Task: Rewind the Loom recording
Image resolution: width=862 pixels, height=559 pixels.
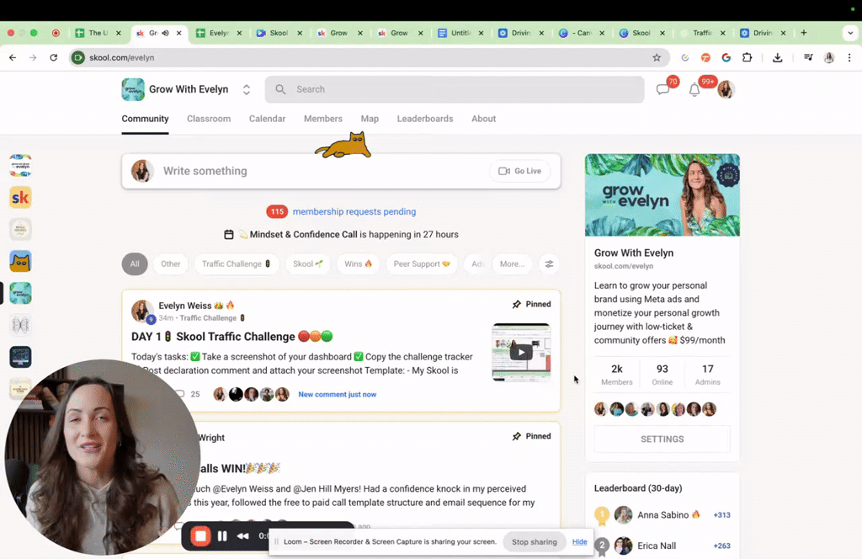Action: tap(242, 536)
